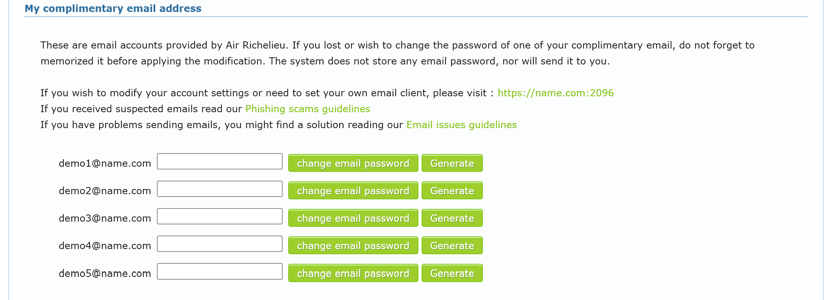The height and width of the screenshot is (300, 832).
Task: Change email password for demo1@name.com
Action: tap(353, 163)
